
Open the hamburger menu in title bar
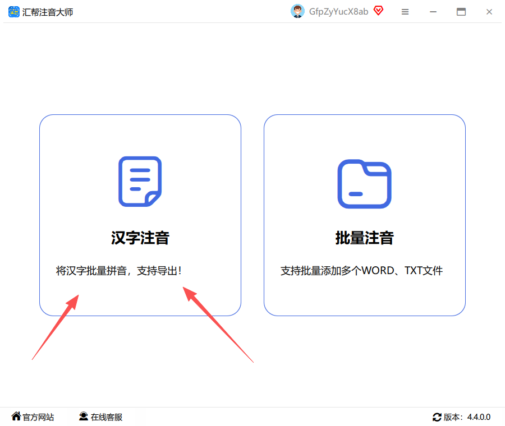[x=405, y=12]
